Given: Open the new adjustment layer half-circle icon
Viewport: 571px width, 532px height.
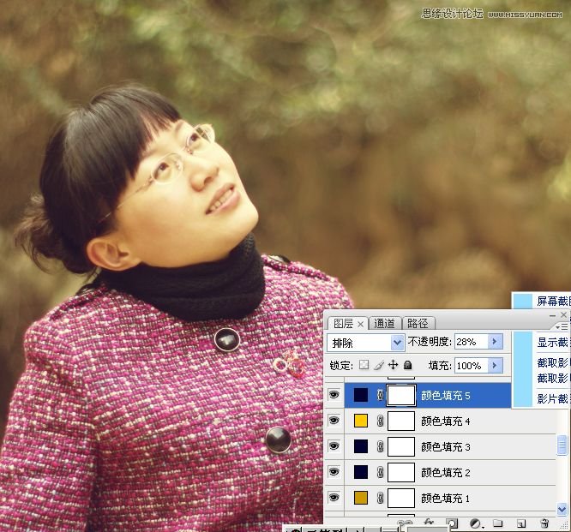Looking at the screenshot, I should coord(476,523).
